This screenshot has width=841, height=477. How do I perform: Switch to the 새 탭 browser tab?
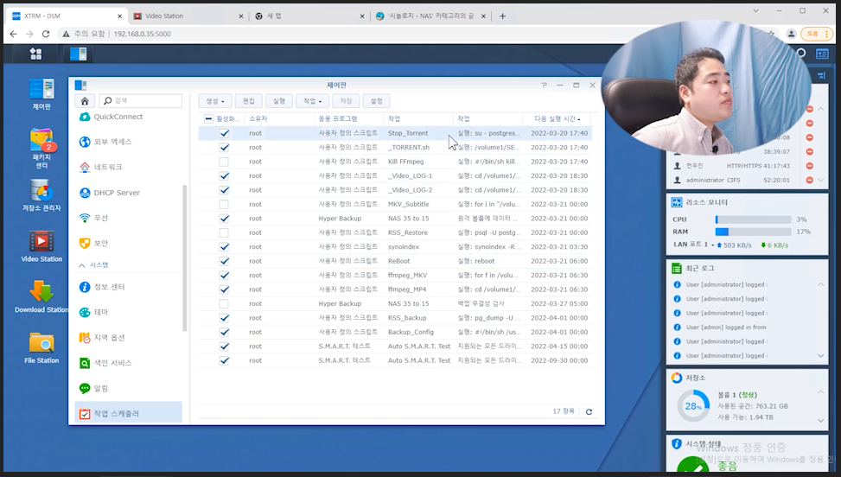click(309, 16)
